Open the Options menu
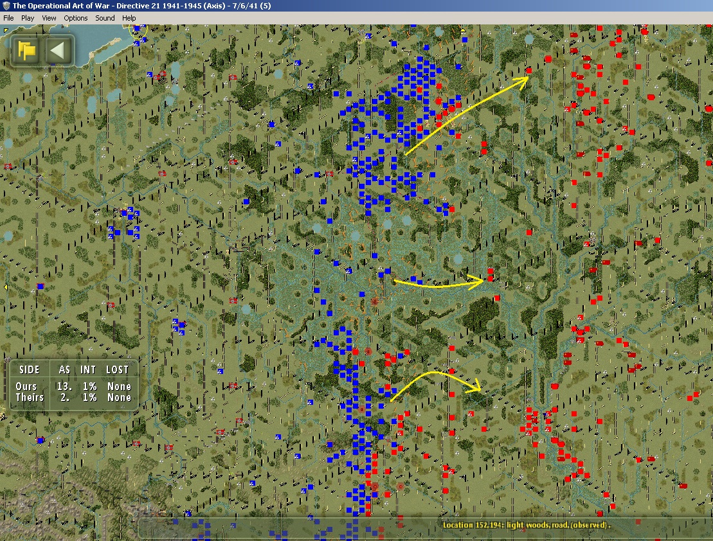This screenshot has height=541, width=713. (75, 18)
